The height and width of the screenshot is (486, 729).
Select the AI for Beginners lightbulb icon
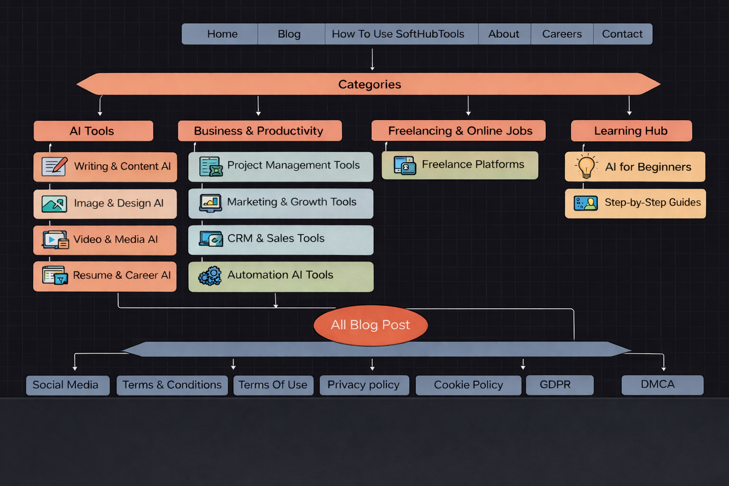586,167
